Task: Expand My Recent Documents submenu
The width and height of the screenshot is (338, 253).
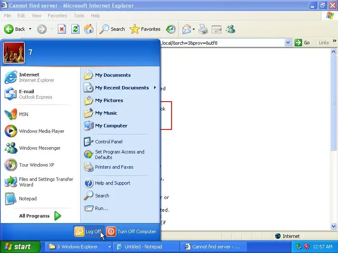Action: pos(120,88)
